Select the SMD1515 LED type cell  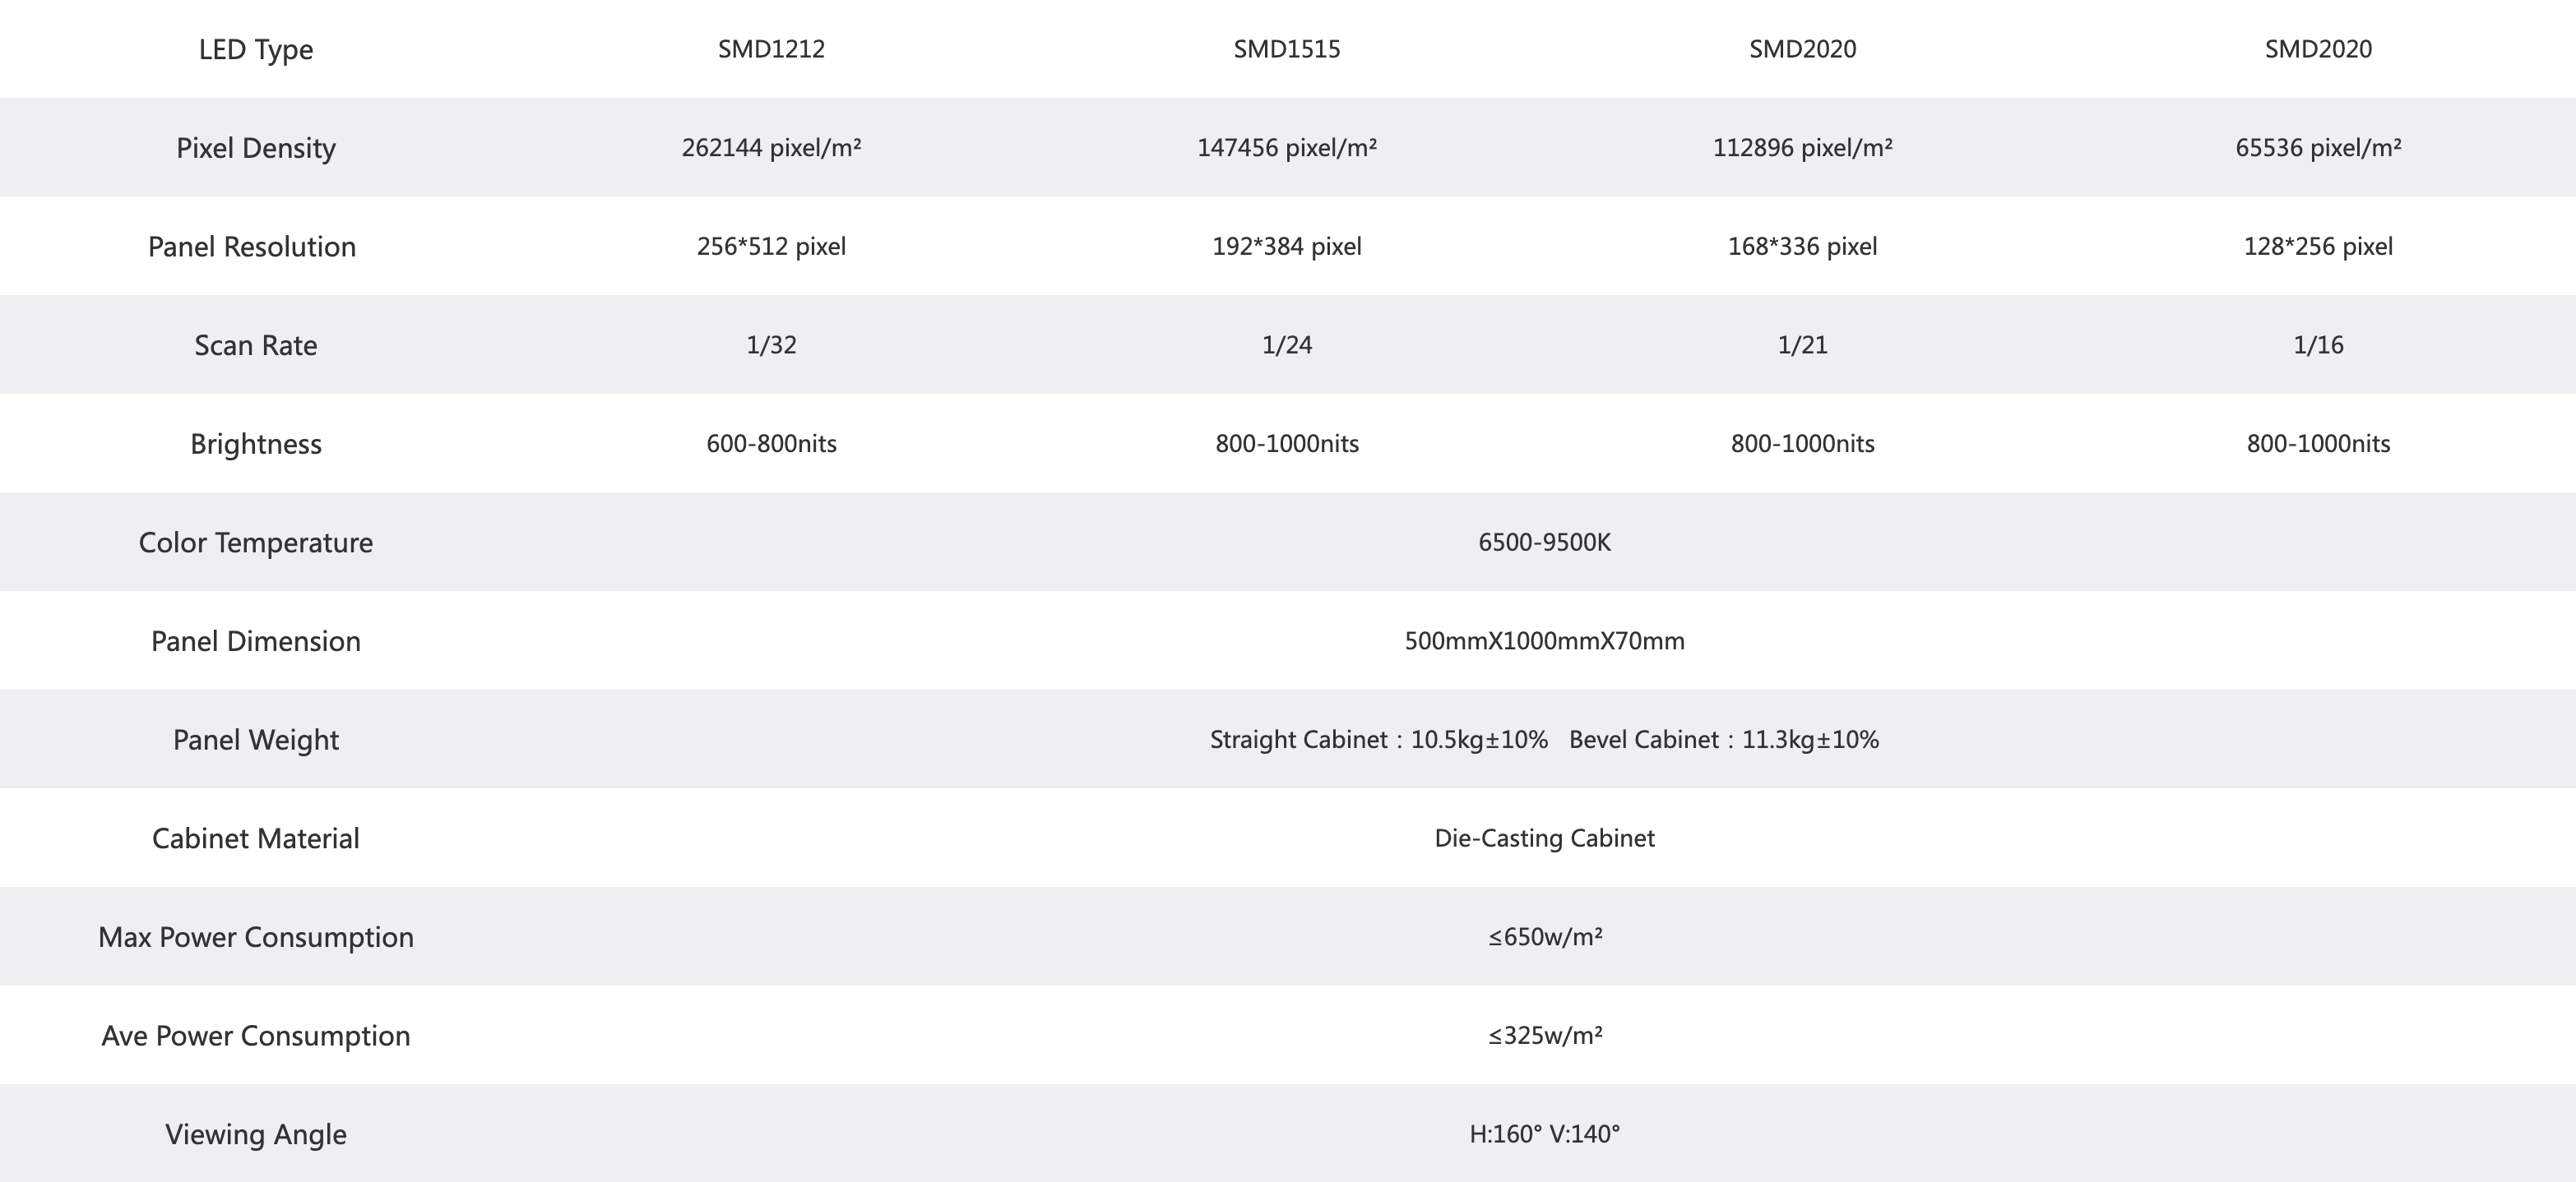(x=1287, y=49)
